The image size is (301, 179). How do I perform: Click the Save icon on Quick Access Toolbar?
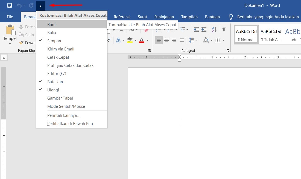9,5
